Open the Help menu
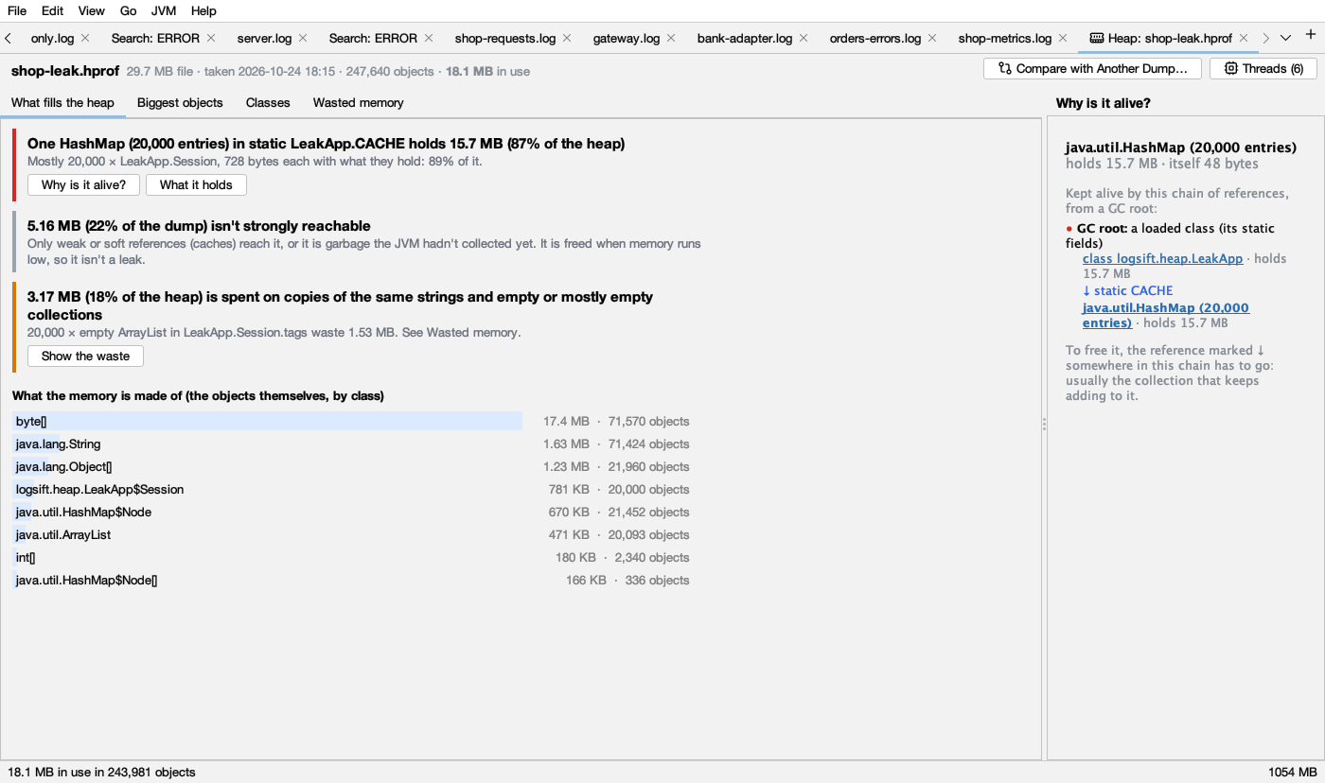The image size is (1325, 783). coord(203,11)
